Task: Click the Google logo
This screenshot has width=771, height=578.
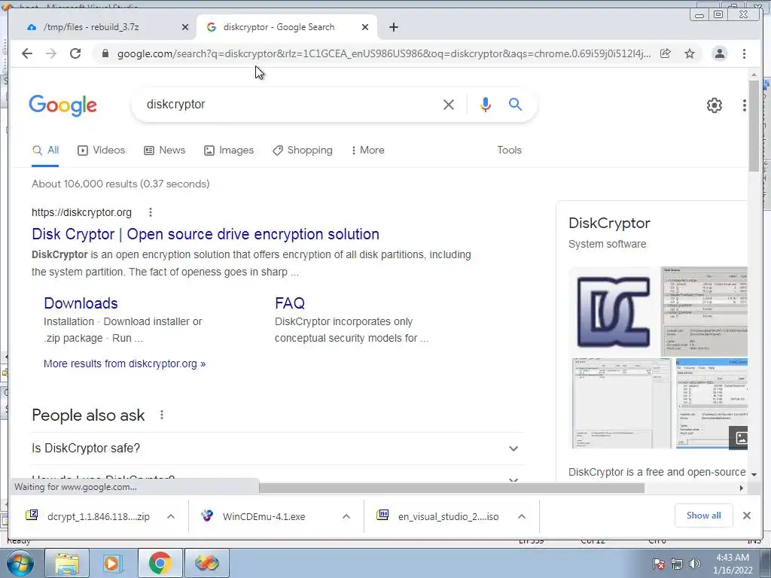Action: (63, 105)
